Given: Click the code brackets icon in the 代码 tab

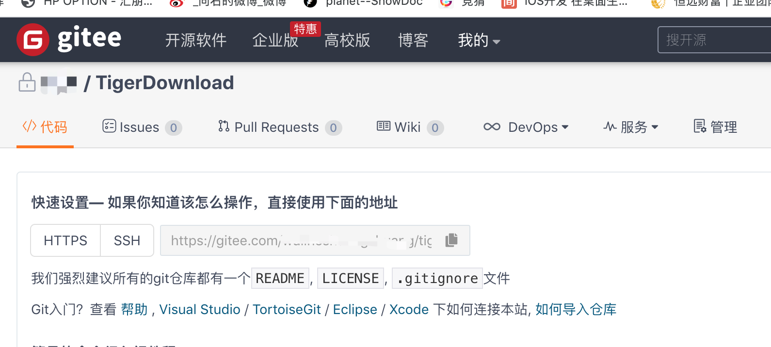Looking at the screenshot, I should click(x=30, y=126).
